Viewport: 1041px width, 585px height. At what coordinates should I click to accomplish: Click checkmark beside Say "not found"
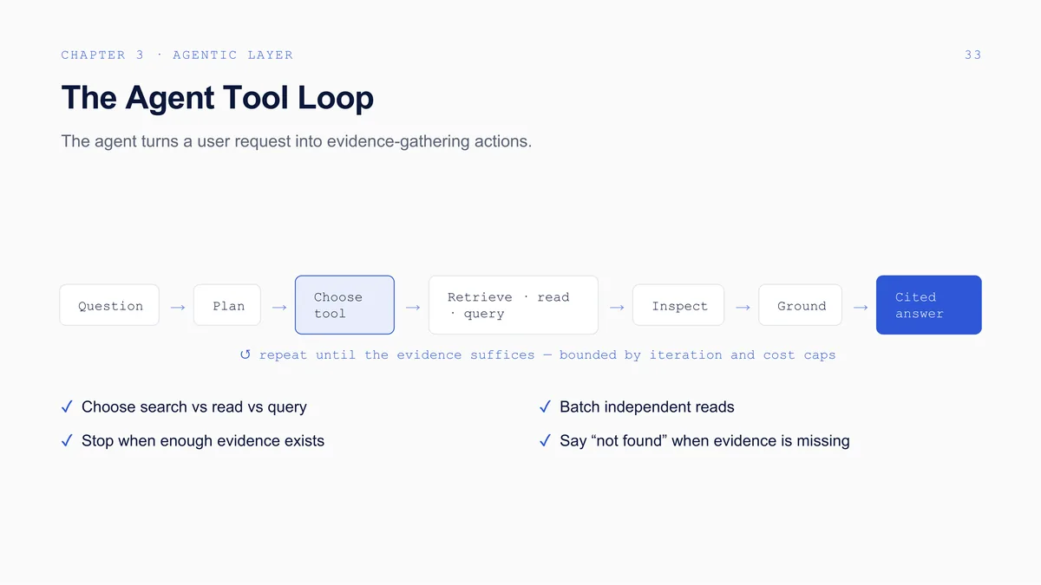pyautogui.click(x=545, y=440)
